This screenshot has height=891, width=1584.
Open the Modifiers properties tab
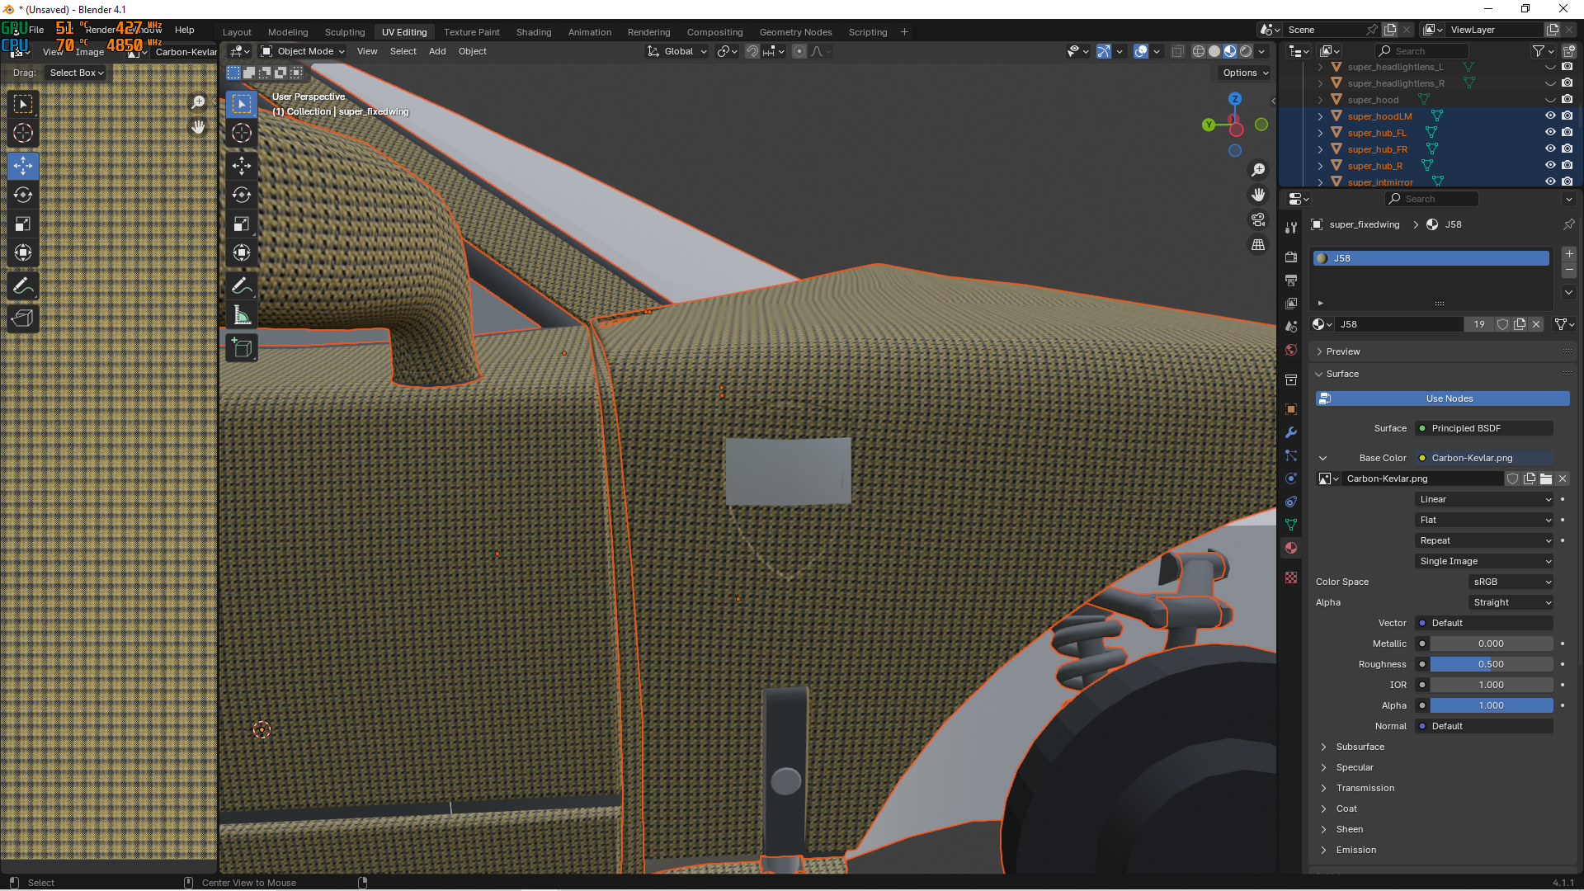tap(1291, 433)
